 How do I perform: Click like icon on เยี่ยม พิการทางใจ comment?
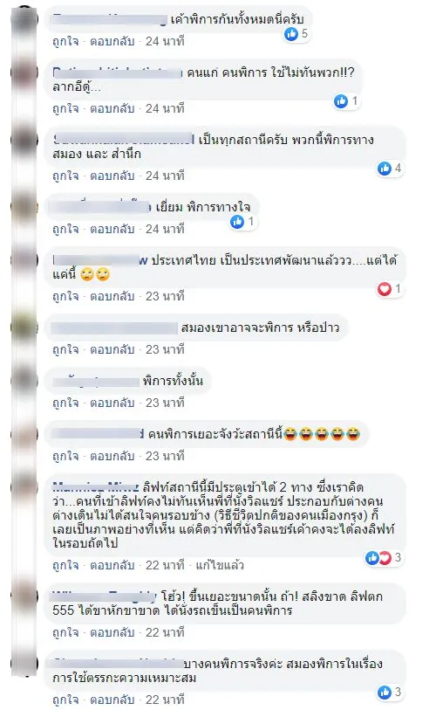(237, 222)
